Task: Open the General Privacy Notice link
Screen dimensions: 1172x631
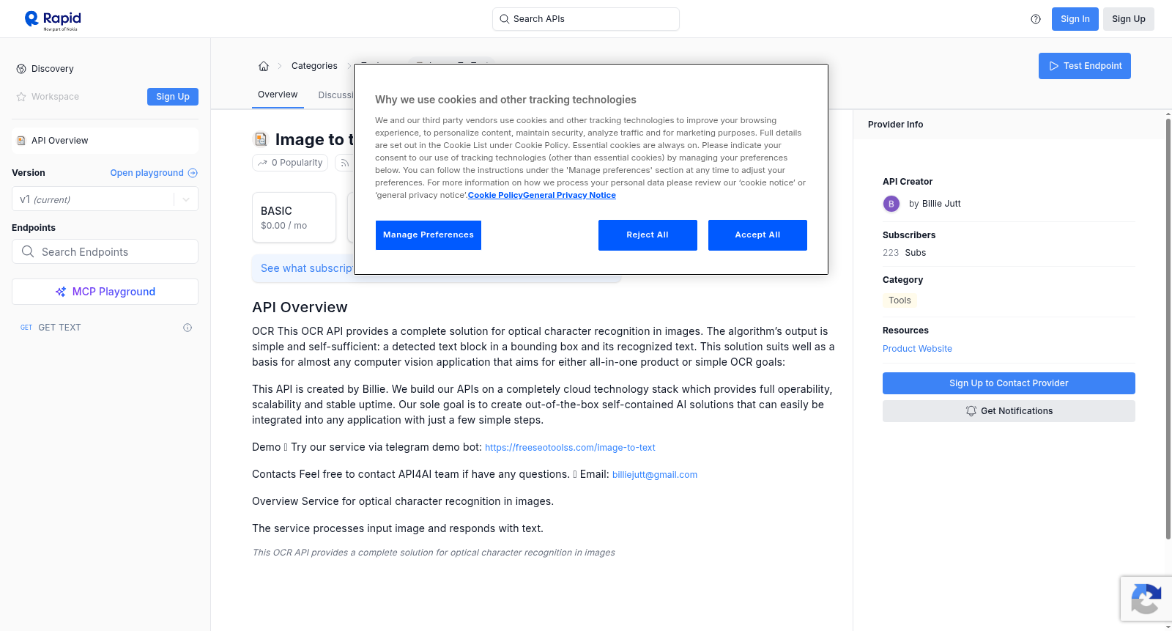Action: click(569, 195)
